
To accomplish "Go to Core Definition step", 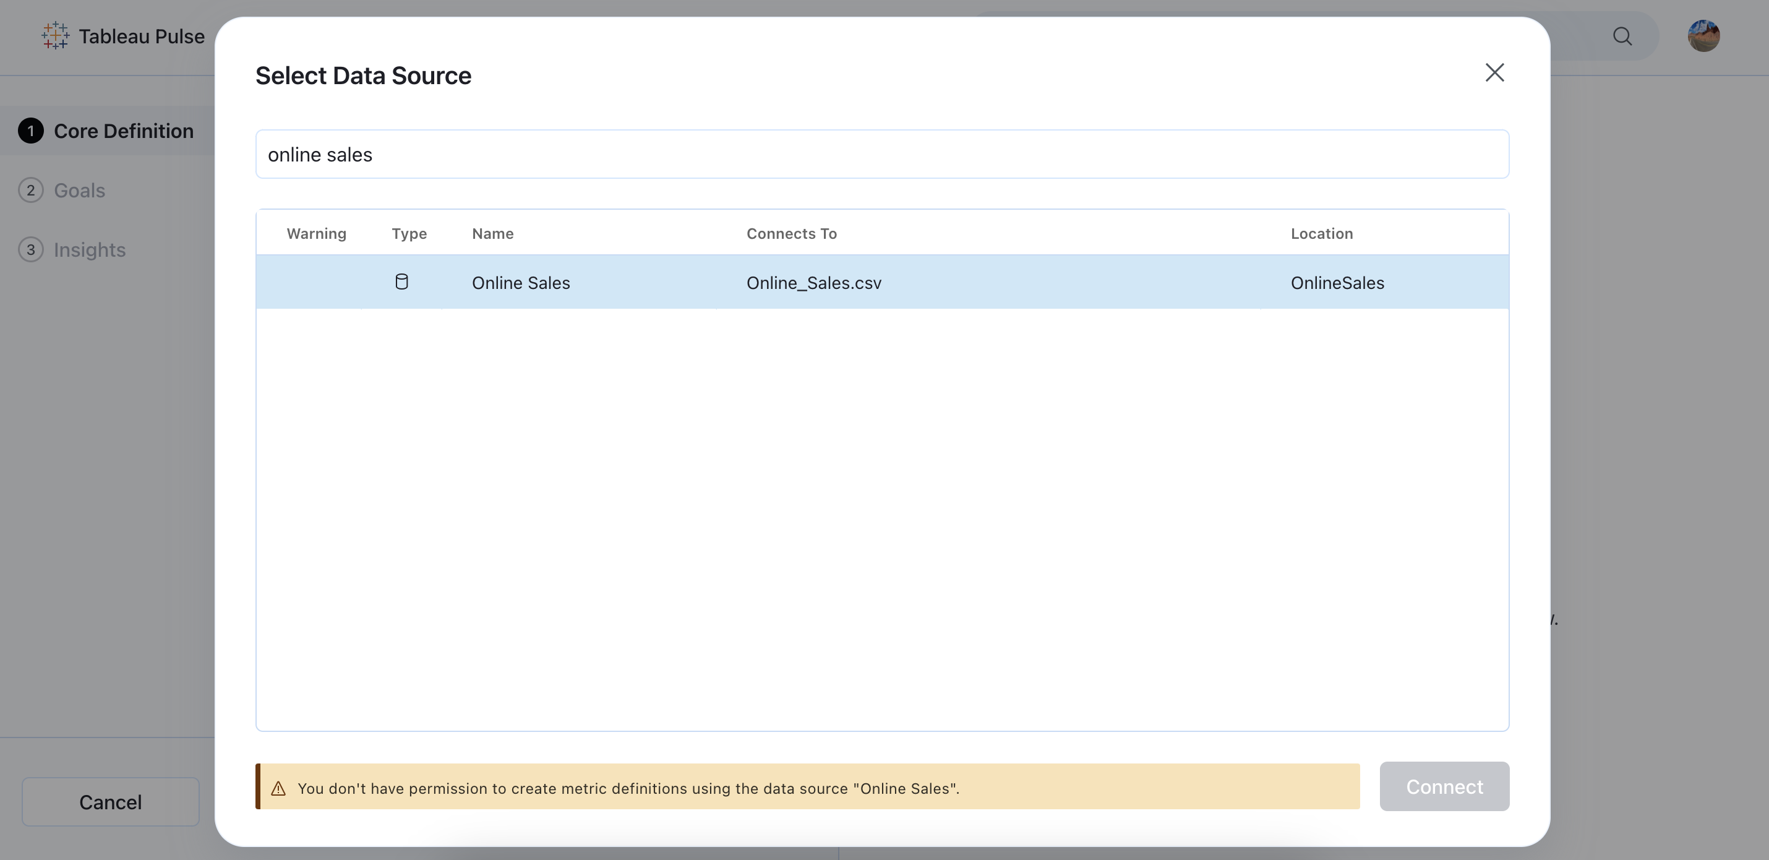I will coord(124,131).
